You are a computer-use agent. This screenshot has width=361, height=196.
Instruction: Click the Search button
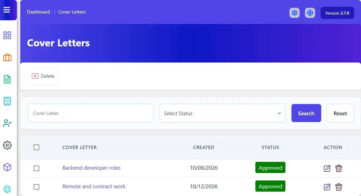[306, 113]
